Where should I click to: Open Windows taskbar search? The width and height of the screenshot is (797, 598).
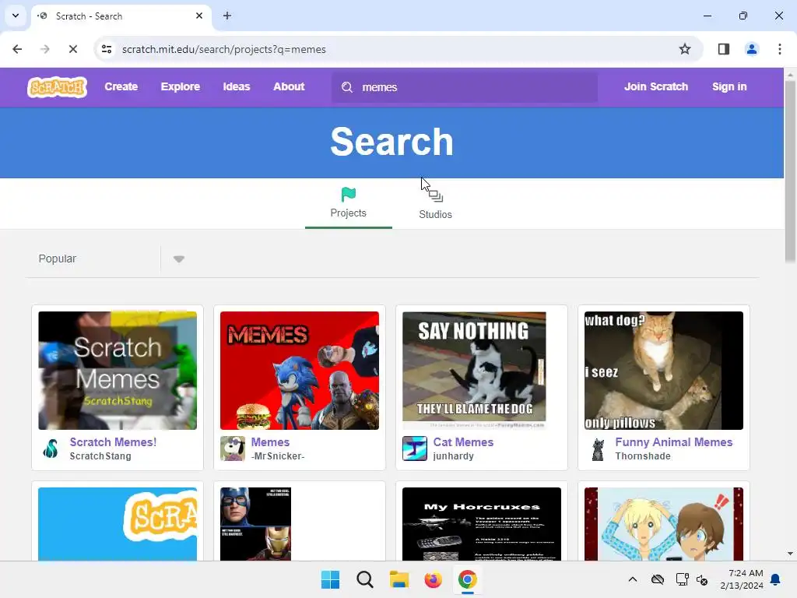coord(365,579)
